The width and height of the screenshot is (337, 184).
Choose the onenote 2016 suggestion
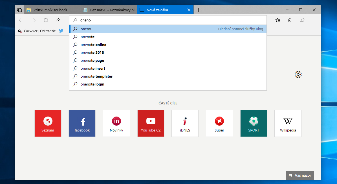(x=168, y=52)
